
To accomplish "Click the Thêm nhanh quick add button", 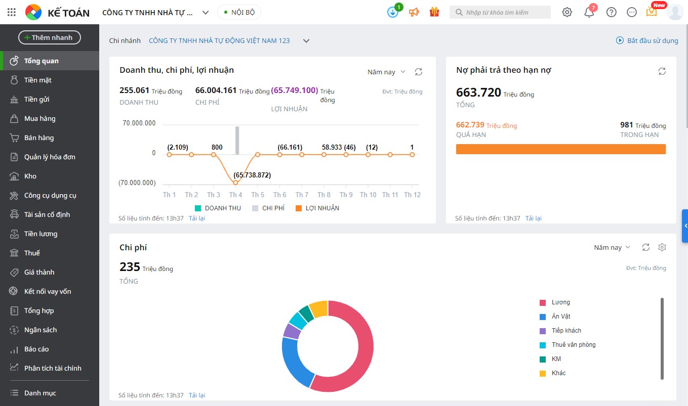I will 50,37.
